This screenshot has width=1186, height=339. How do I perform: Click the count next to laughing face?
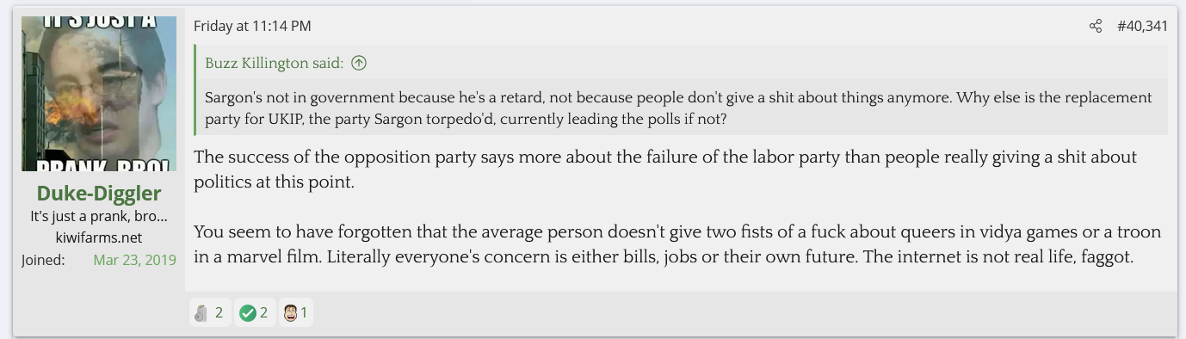304,313
